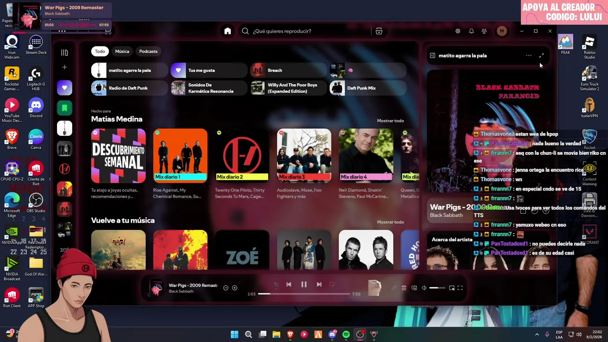Enter full screen player icon
The width and height of the screenshot is (608, 342).
pyautogui.click(x=460, y=288)
